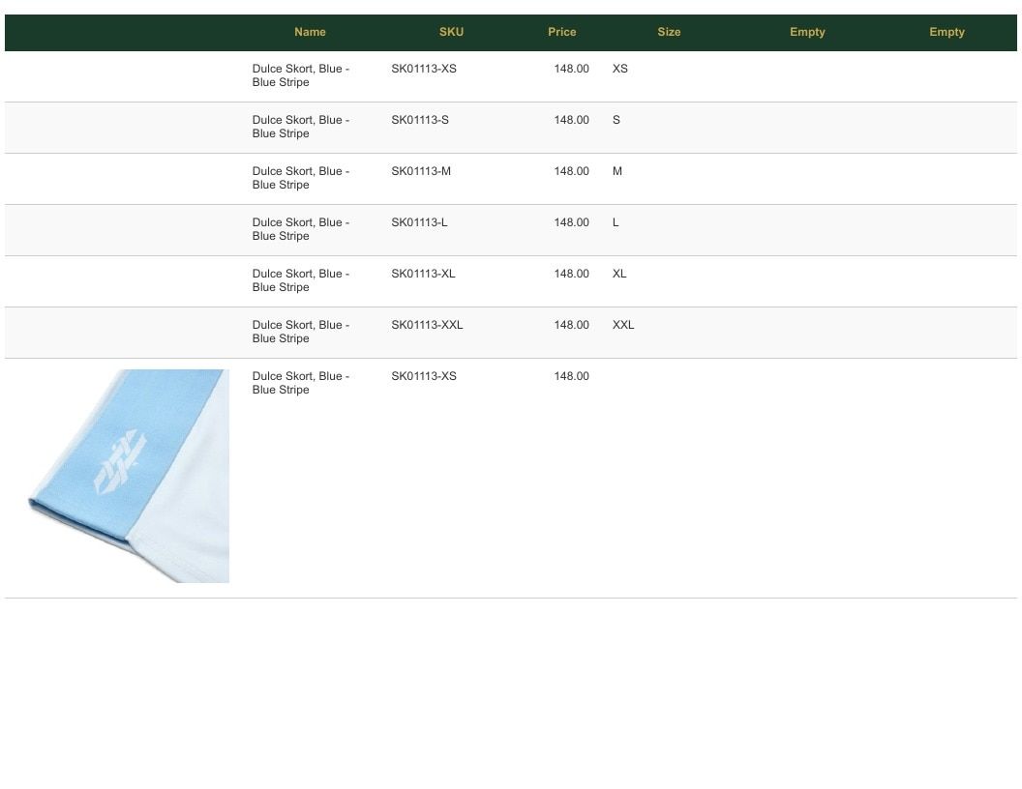Click the XL size value
The width and height of the screenshot is (1022, 789).
619,274
